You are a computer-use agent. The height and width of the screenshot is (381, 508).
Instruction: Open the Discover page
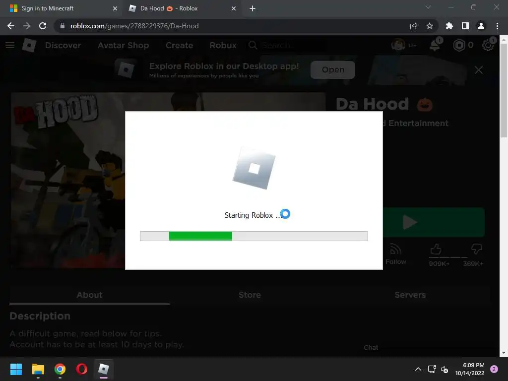(63, 45)
